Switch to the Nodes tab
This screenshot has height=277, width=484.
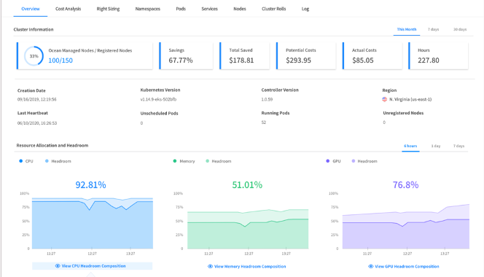click(240, 9)
